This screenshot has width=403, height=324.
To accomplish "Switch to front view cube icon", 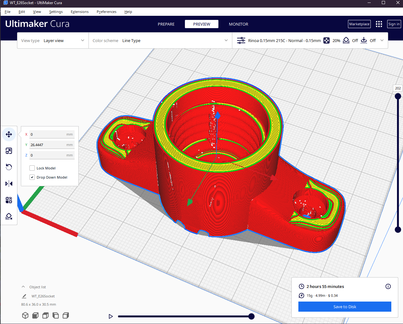I will point(35,315).
